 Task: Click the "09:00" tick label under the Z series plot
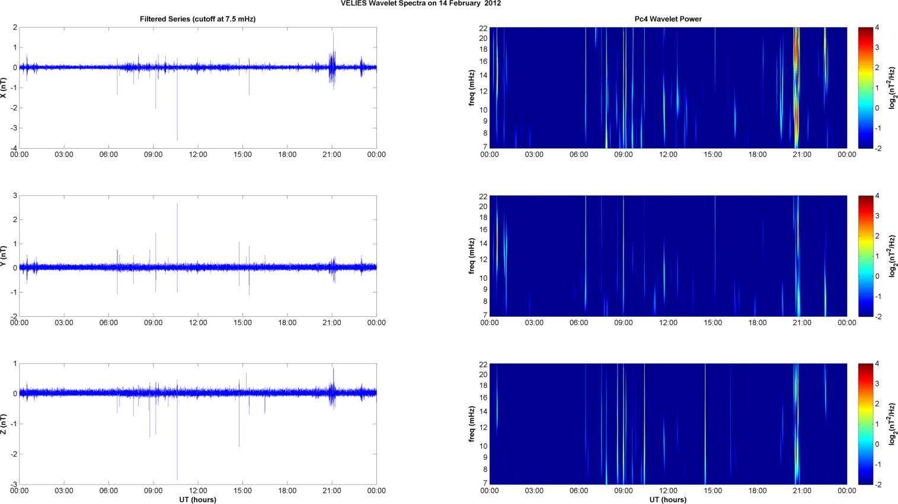point(154,491)
